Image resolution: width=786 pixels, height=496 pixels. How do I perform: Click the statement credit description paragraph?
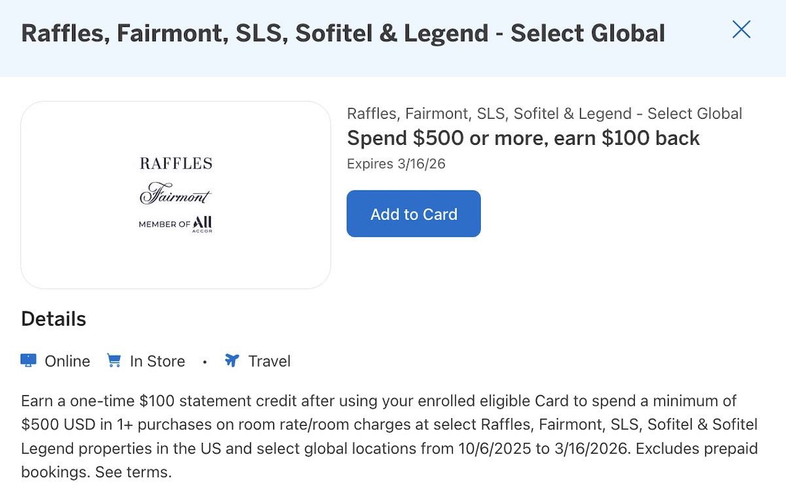click(389, 425)
